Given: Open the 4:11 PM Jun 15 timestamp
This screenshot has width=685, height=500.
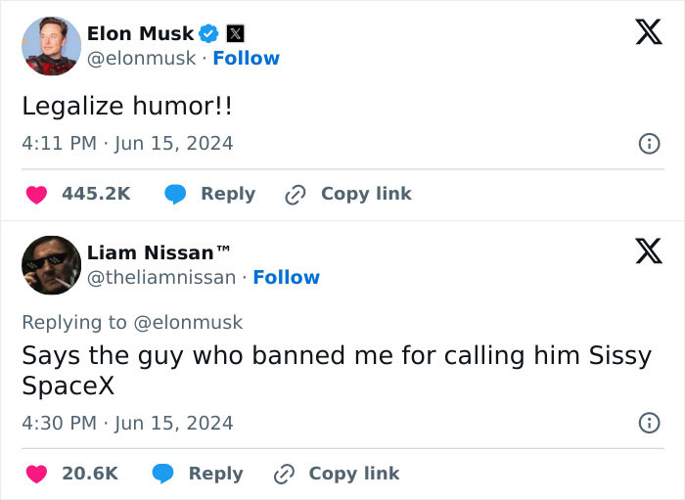Looking at the screenshot, I should [x=127, y=144].
